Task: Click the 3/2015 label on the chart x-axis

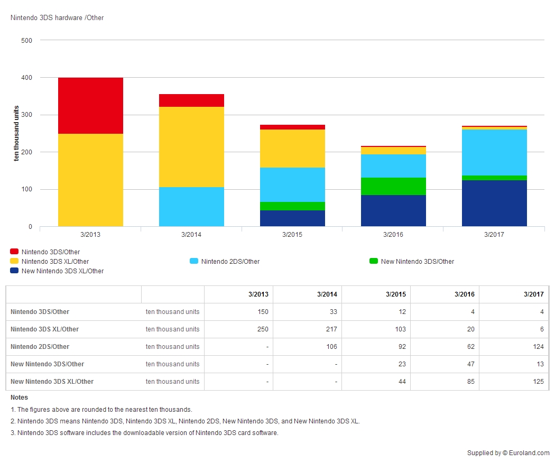Action: (x=292, y=234)
